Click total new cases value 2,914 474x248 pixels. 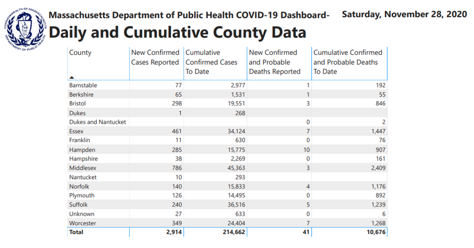[x=174, y=232]
